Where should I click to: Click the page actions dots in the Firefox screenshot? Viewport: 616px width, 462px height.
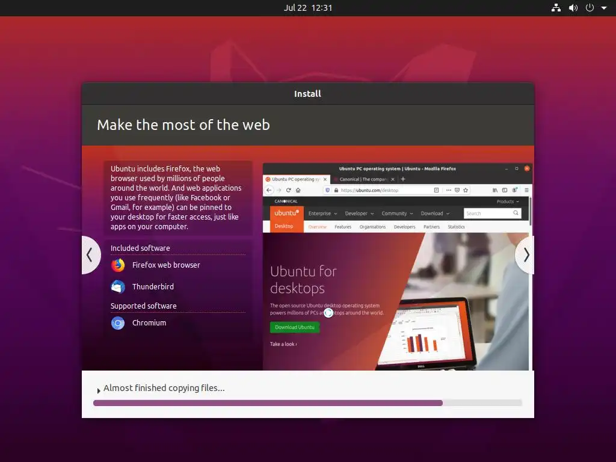tap(449, 190)
